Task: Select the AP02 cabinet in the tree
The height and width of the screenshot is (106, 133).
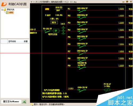Action: 11,12
